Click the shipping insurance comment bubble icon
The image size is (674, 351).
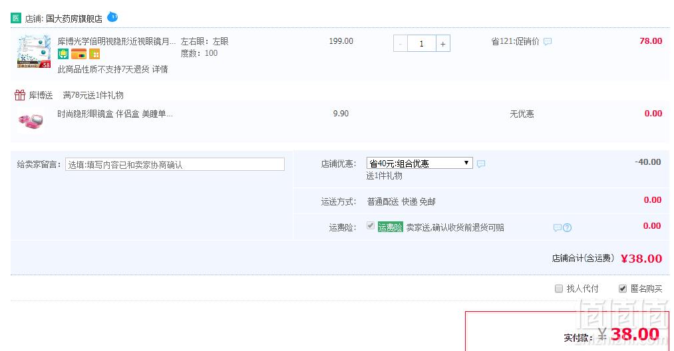557,228
